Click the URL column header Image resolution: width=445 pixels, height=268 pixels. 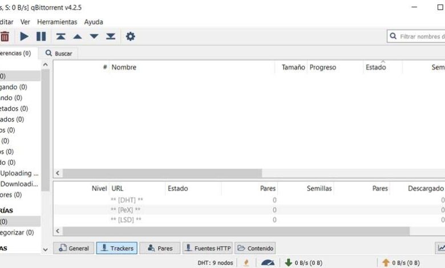[137, 188]
